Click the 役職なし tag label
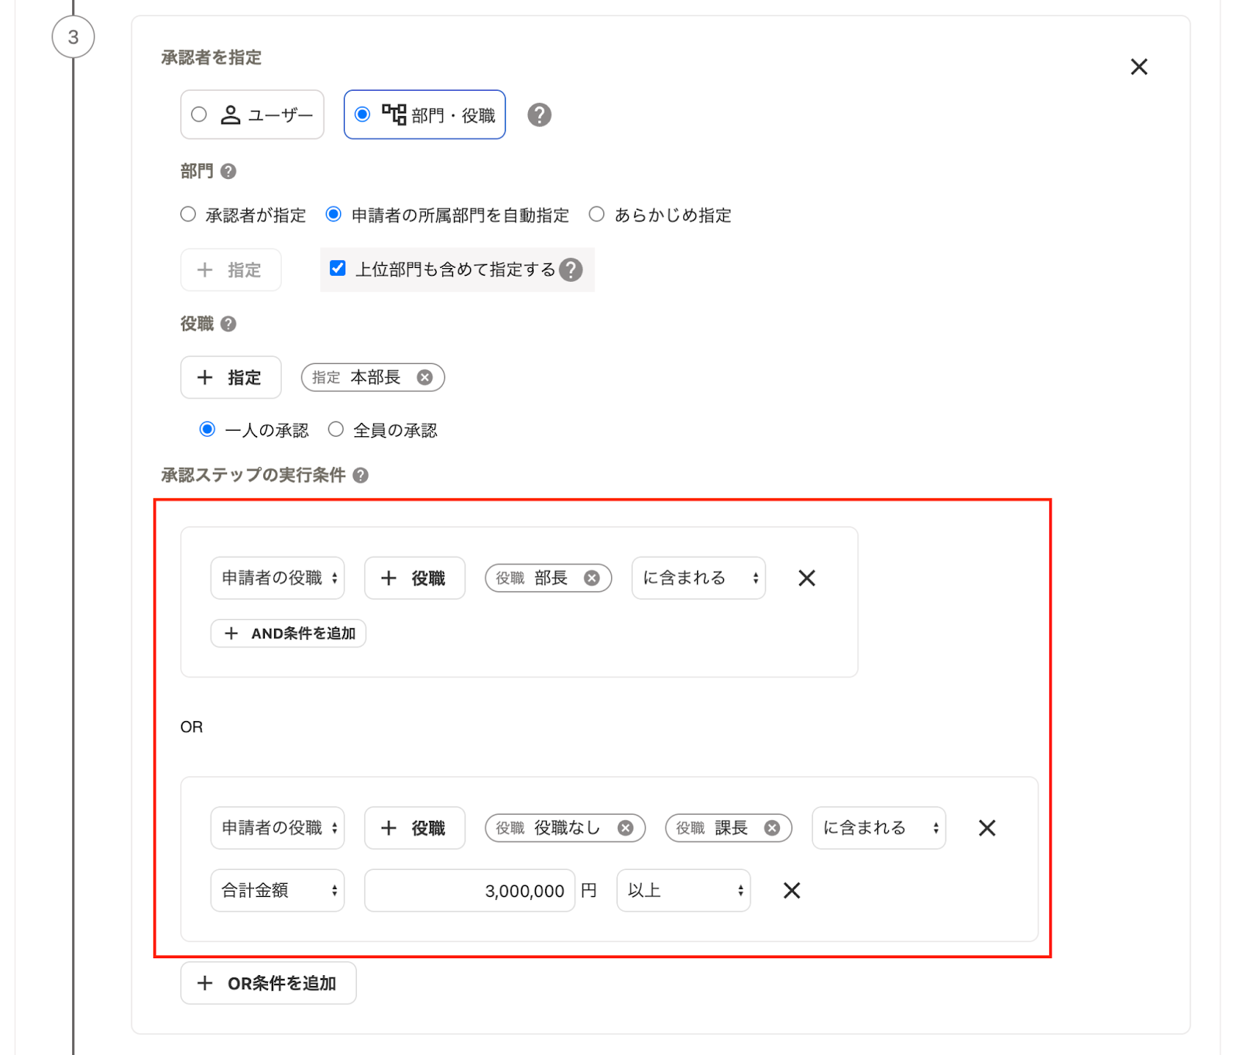 click(x=567, y=828)
